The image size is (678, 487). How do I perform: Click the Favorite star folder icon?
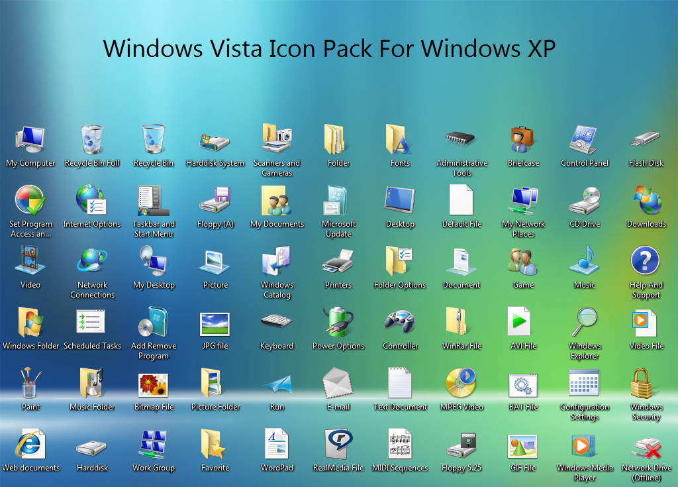pyautogui.click(x=213, y=444)
